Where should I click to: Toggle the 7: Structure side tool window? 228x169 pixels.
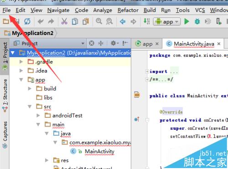coord(5,95)
